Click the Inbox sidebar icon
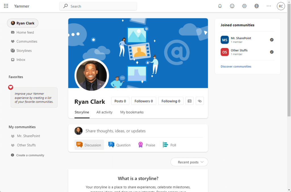Image resolution: width=291 pixels, height=192 pixels. pyautogui.click(x=13, y=60)
